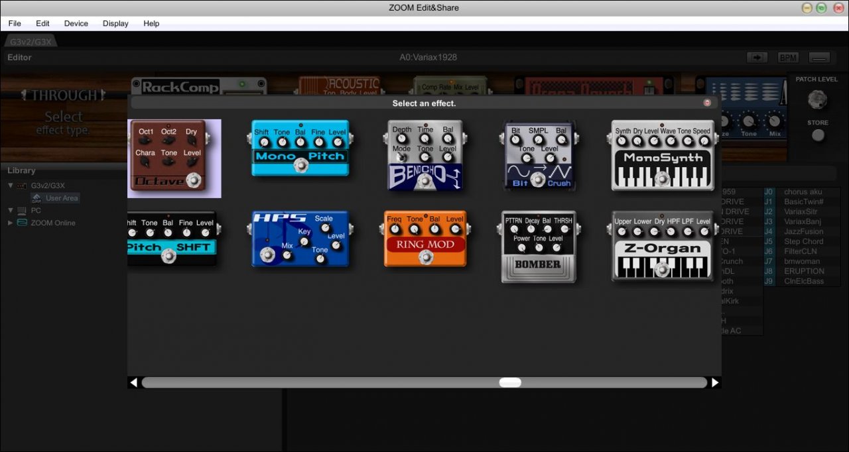Screen dimensions: 849x452
Task: Close the Select an effect dialog
Action: click(x=707, y=103)
